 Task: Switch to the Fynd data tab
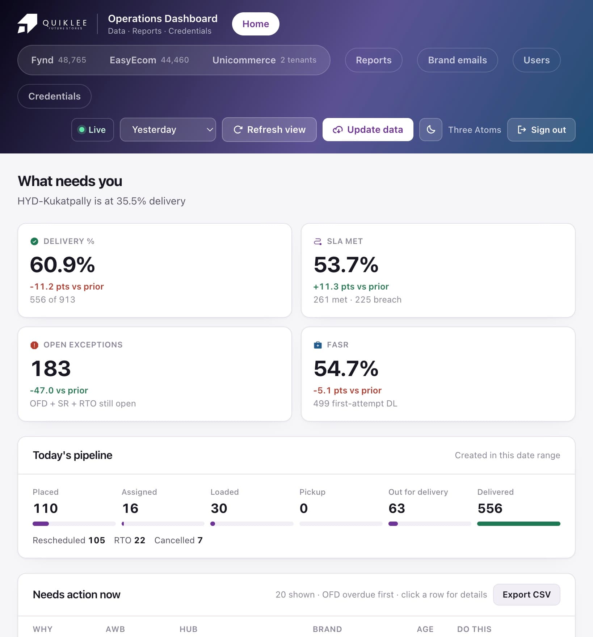point(59,60)
